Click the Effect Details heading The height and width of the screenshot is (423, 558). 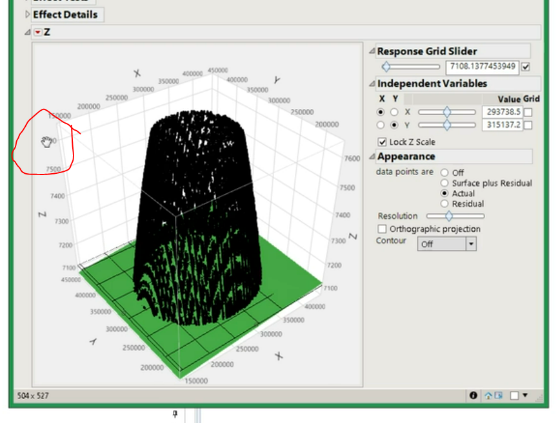pos(65,15)
